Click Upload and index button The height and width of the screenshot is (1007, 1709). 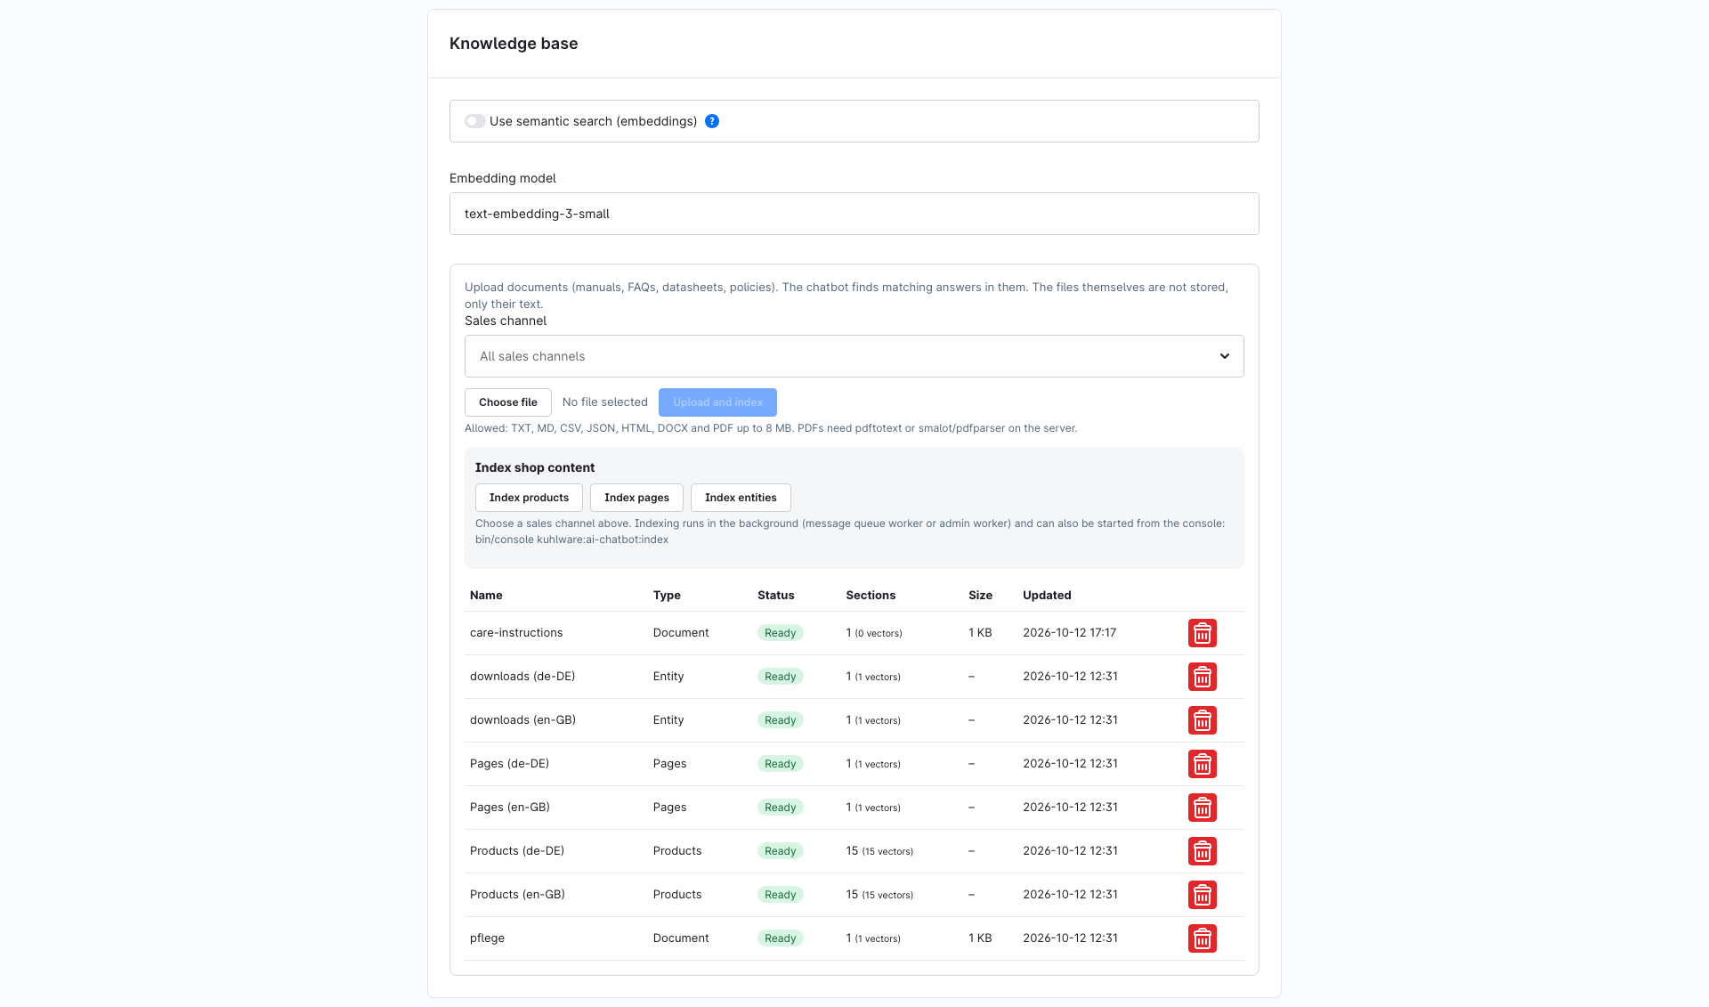[x=717, y=402]
